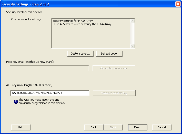The image size is (182, 134).
Task: Click 'Use AES key to write or verify' line
Action: point(82,24)
